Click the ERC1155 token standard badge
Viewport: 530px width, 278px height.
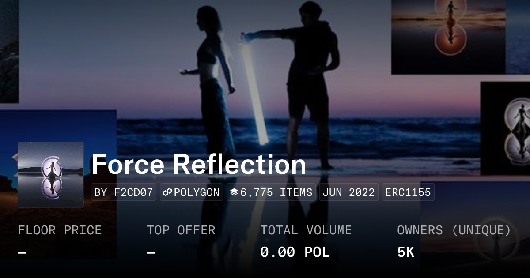(x=408, y=192)
